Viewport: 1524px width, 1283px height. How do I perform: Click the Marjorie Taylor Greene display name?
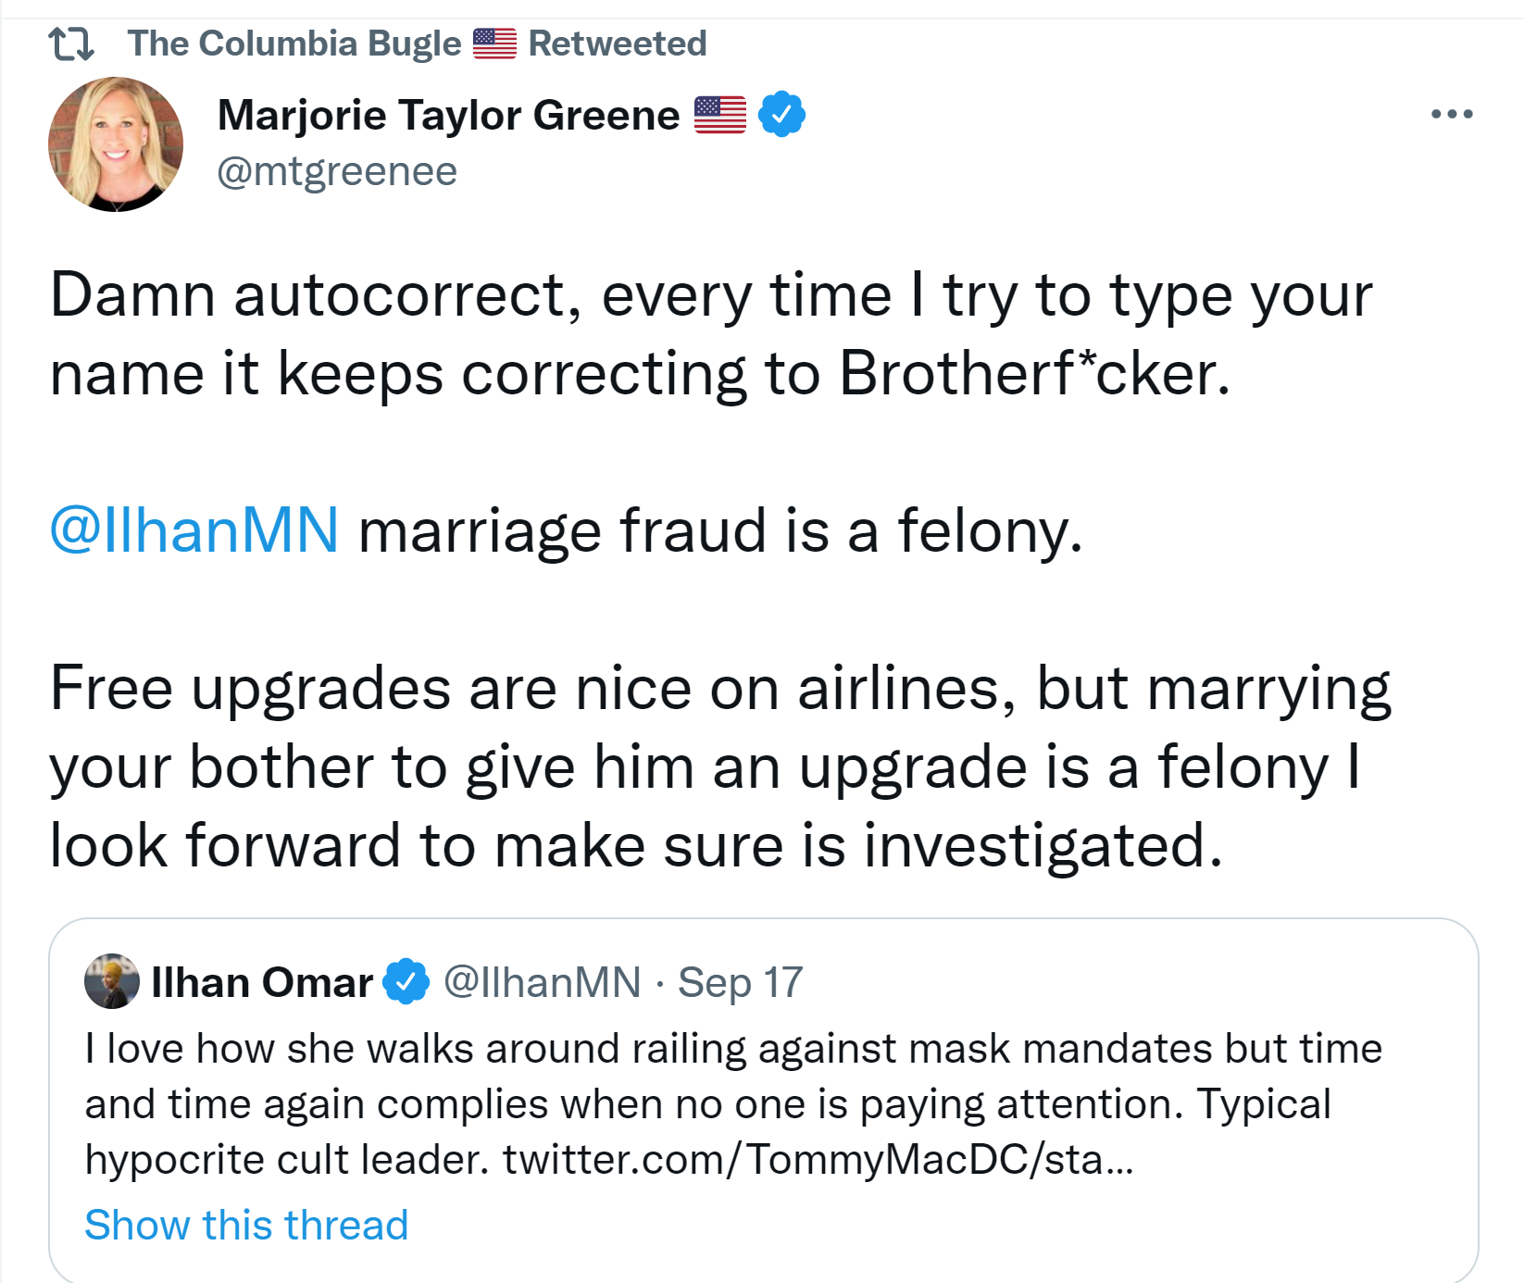448,116
